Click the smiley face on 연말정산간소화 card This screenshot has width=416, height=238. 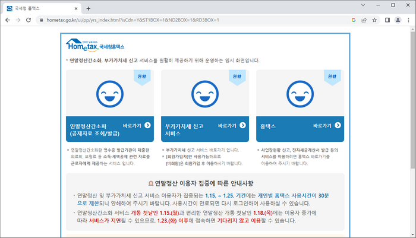110,94
